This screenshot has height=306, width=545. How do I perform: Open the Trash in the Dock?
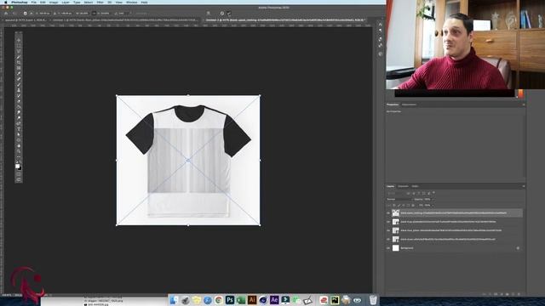[373, 300]
